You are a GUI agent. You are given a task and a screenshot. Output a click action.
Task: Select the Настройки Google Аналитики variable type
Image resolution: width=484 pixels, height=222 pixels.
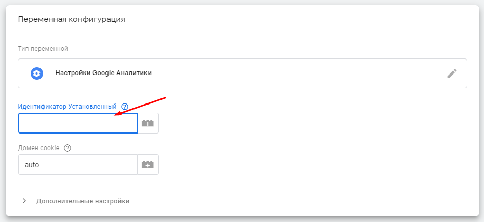(243, 73)
